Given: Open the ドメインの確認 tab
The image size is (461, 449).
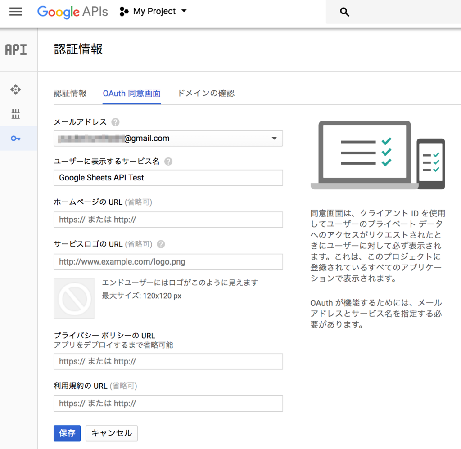Looking at the screenshot, I should (x=206, y=93).
